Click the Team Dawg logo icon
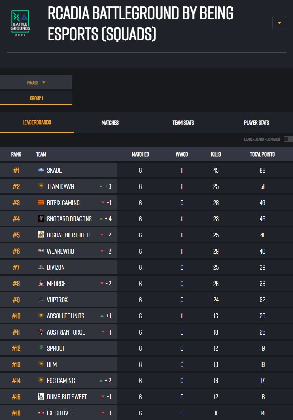Image resolution: width=293 pixels, height=420 pixels. tap(41, 186)
